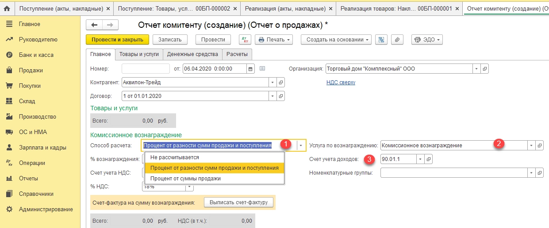Open Склад section in sidebar

27,101
